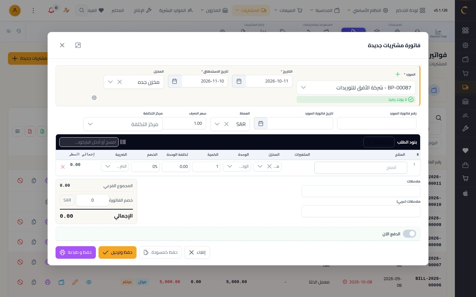The height and width of the screenshot is (297, 476).
Task: Open the المحاسبة top menu
Action: coord(325,11)
